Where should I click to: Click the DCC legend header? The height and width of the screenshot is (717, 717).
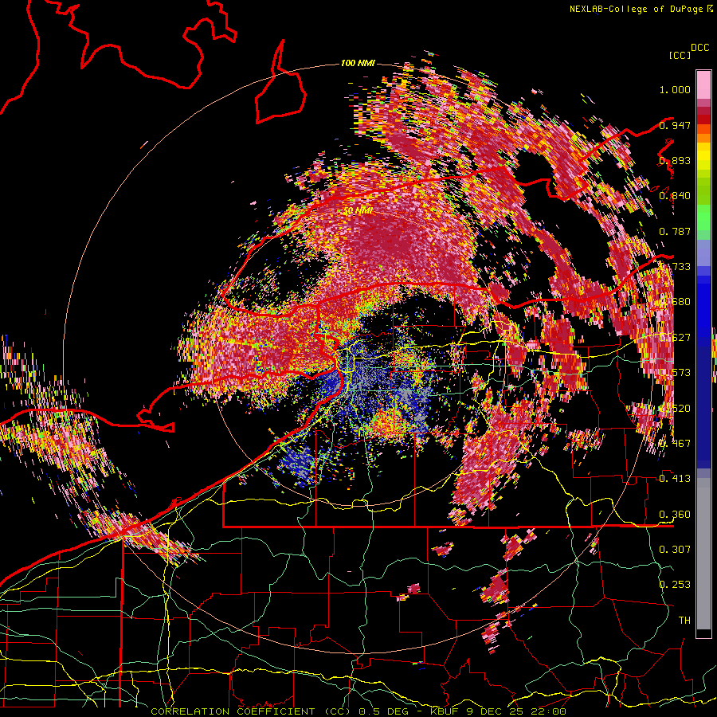pyautogui.click(x=699, y=48)
